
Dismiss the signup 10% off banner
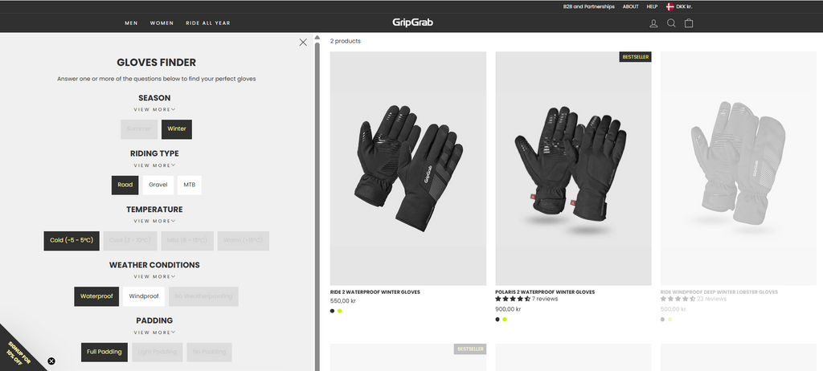[51, 361]
